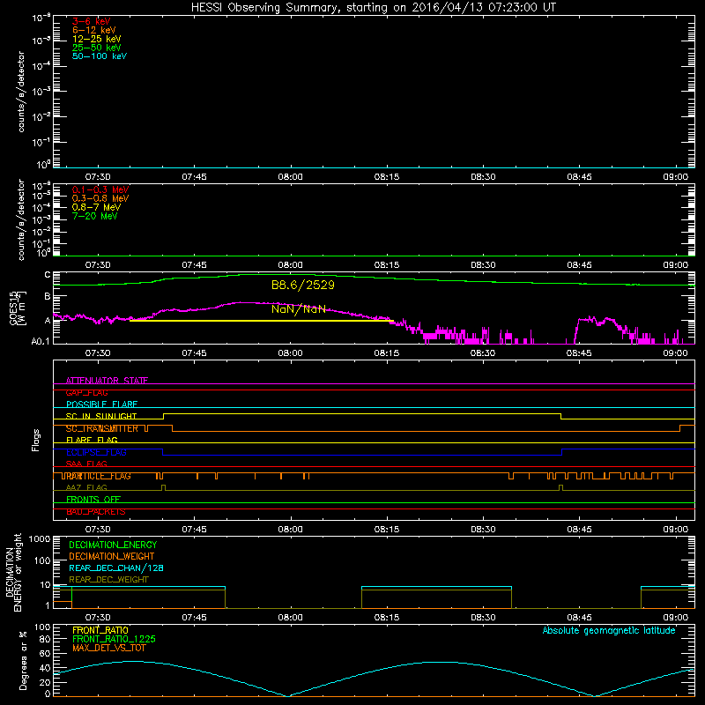
Task: Click the Degrees or % axis label
Action: pyautogui.click(x=23, y=661)
